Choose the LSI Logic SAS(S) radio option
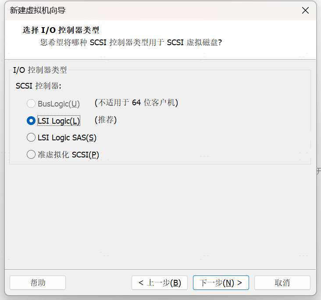This screenshot has width=321, height=300. click(31, 138)
